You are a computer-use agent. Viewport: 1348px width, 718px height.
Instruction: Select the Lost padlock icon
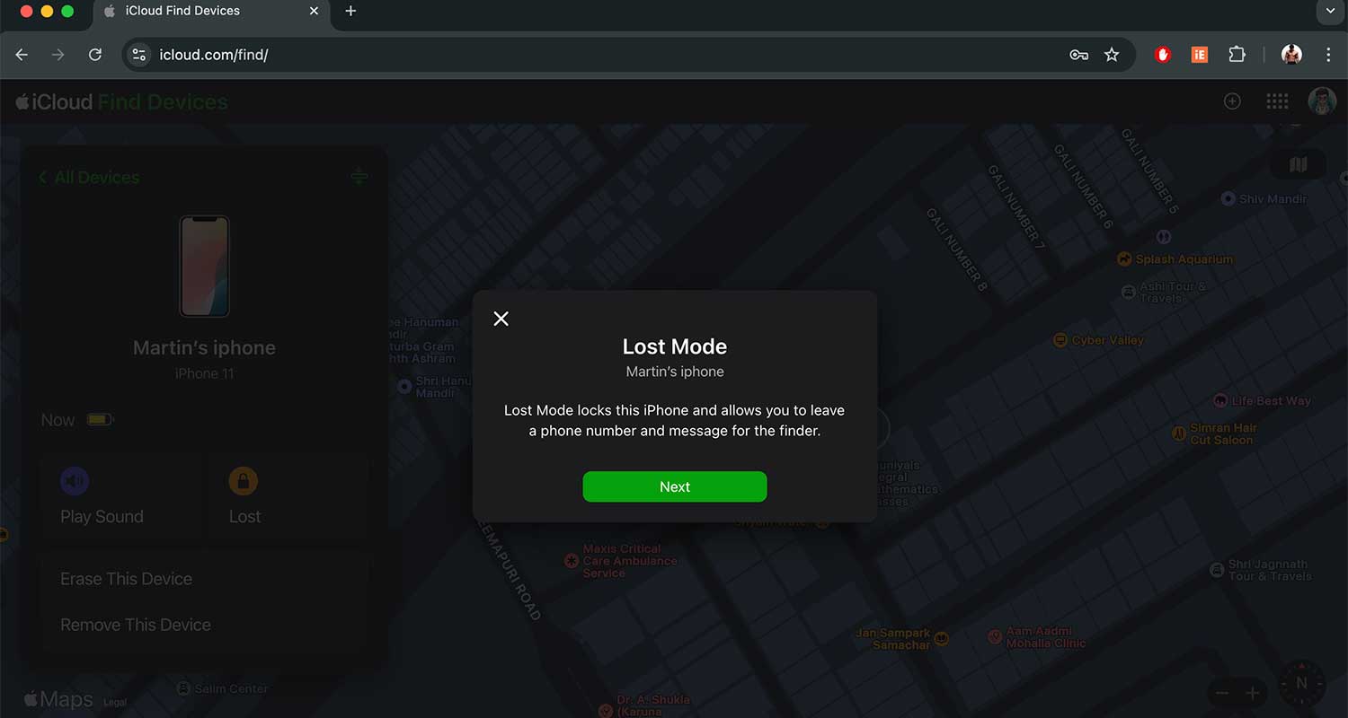click(x=244, y=481)
